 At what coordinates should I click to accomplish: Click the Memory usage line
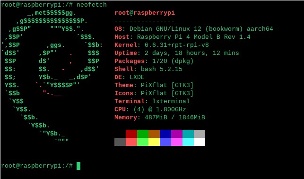[160, 117]
